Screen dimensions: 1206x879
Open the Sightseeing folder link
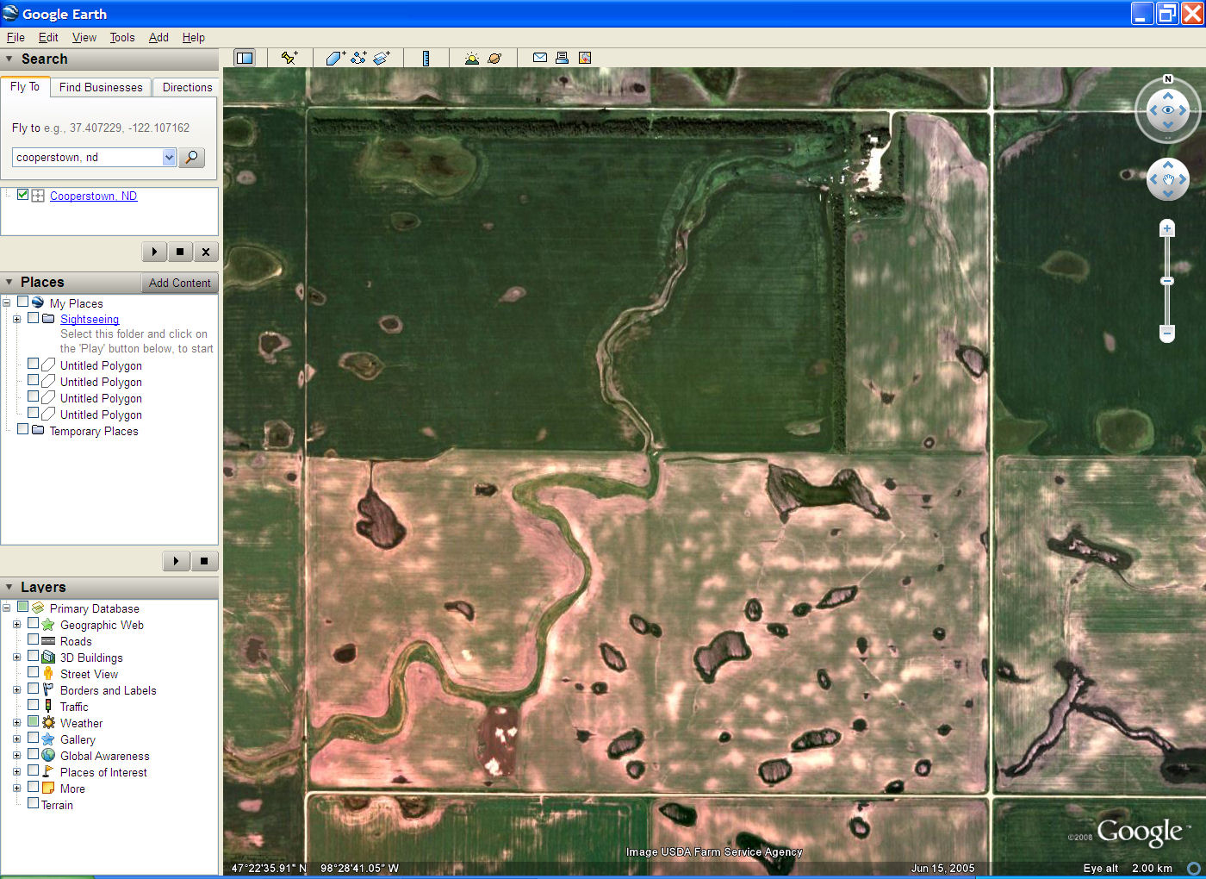(90, 319)
